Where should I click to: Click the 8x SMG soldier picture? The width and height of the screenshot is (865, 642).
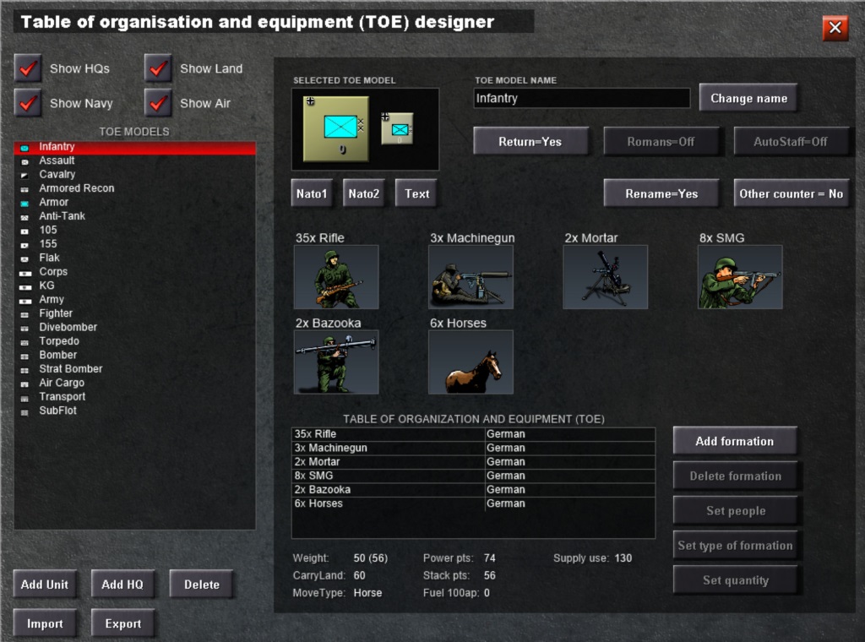tap(740, 277)
